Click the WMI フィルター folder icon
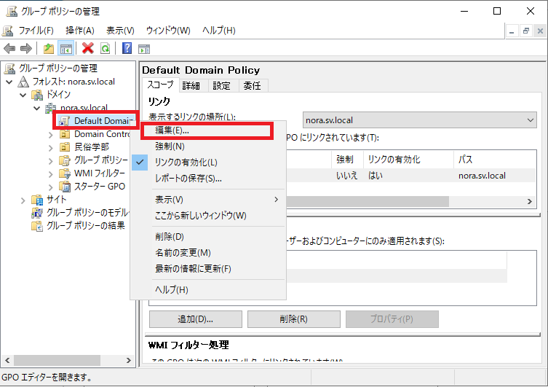Screen dimensions: 548x387 point(65,173)
